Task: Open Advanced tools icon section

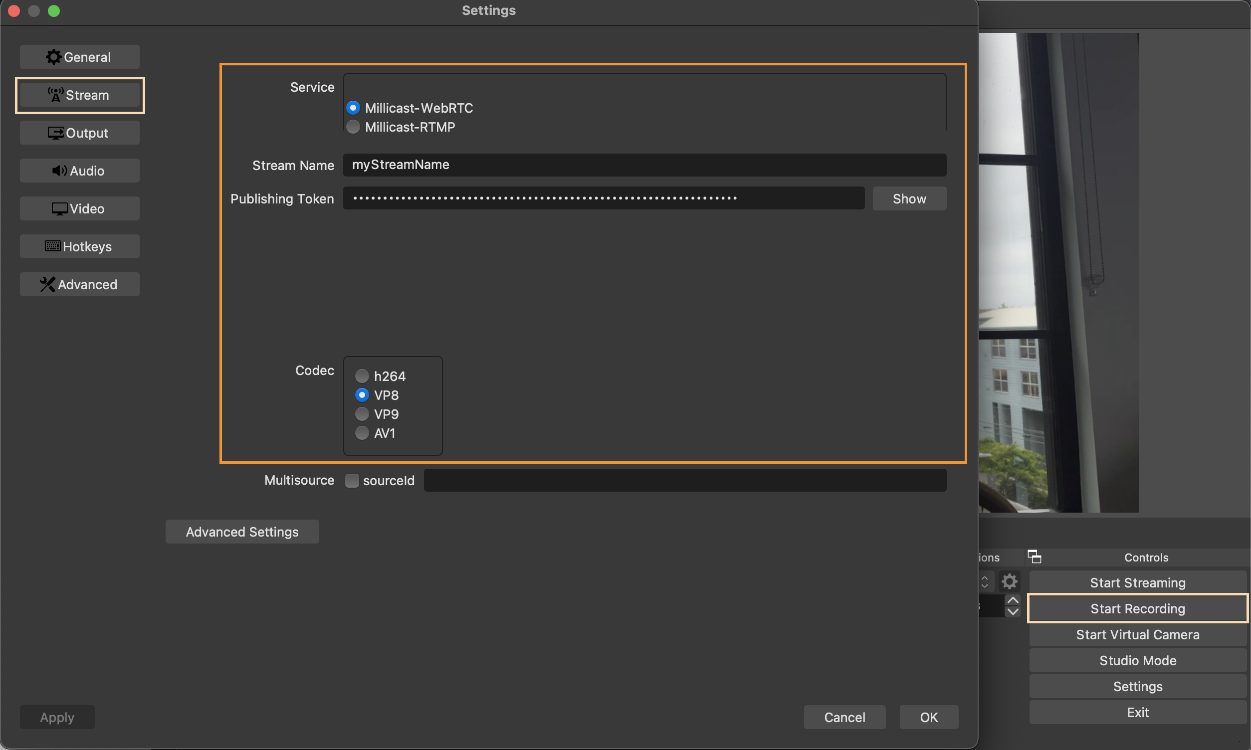Action: click(x=47, y=284)
